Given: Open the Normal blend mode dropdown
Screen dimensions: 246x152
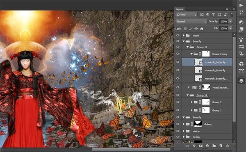Looking at the screenshot, I should 191,21.
